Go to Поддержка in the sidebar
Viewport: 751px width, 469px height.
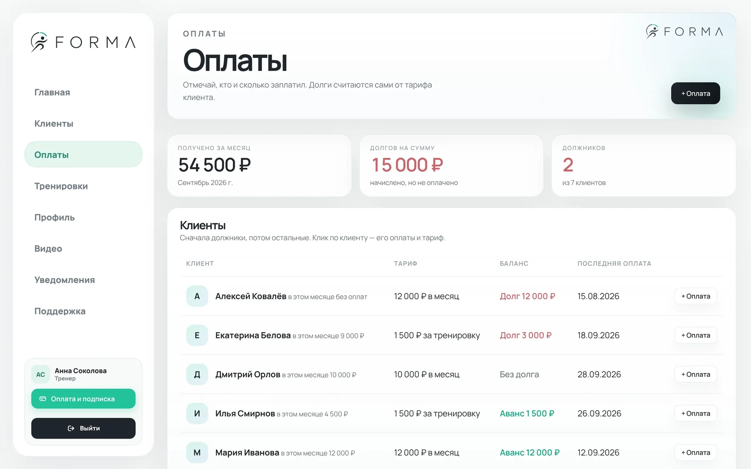tap(83, 311)
